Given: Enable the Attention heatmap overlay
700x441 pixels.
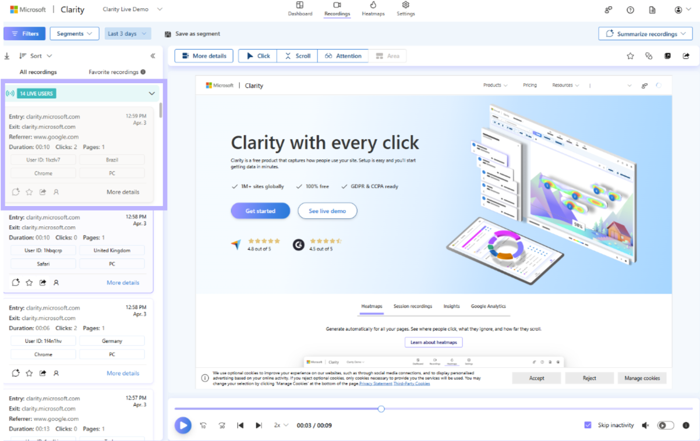Looking at the screenshot, I should tap(343, 56).
